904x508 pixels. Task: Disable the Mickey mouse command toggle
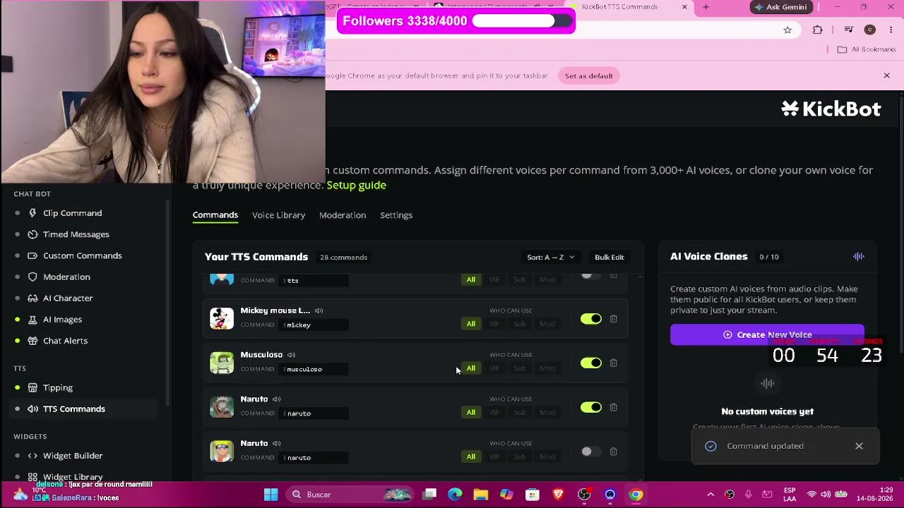591,319
